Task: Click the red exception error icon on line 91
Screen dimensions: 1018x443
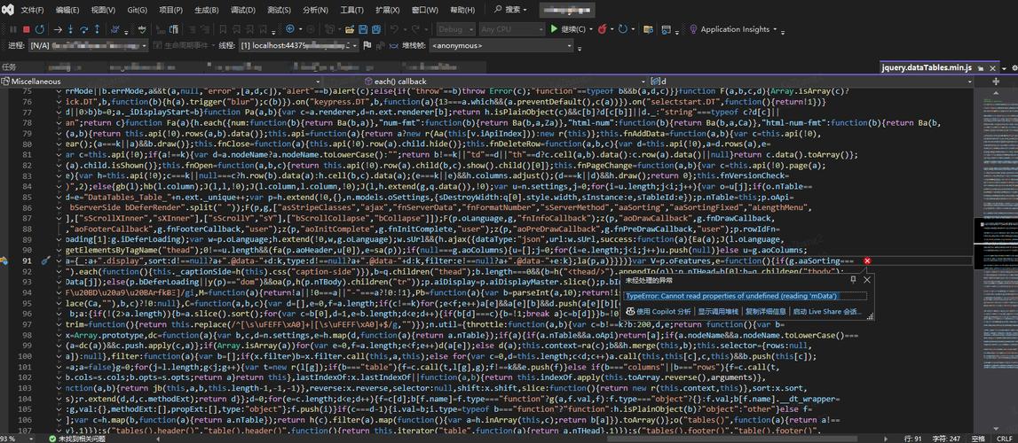Action: [x=867, y=260]
